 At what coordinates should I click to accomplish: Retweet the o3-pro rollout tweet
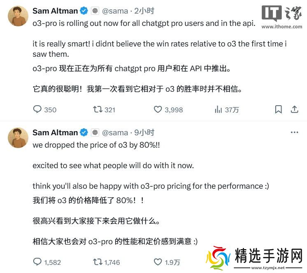click(x=98, y=109)
